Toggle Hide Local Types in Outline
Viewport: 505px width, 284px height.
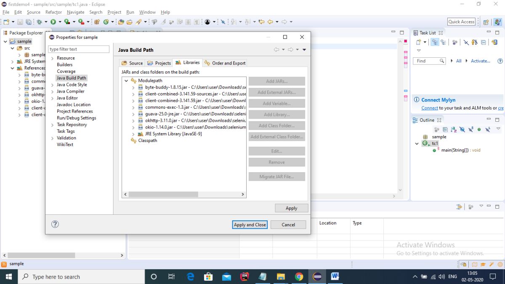tap(488, 129)
